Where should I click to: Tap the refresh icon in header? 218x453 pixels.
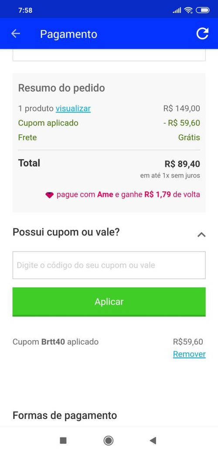pos(202,34)
